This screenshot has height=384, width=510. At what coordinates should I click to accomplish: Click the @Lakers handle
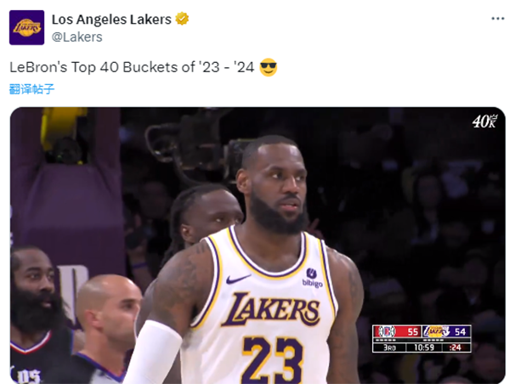pyautogui.click(x=77, y=37)
